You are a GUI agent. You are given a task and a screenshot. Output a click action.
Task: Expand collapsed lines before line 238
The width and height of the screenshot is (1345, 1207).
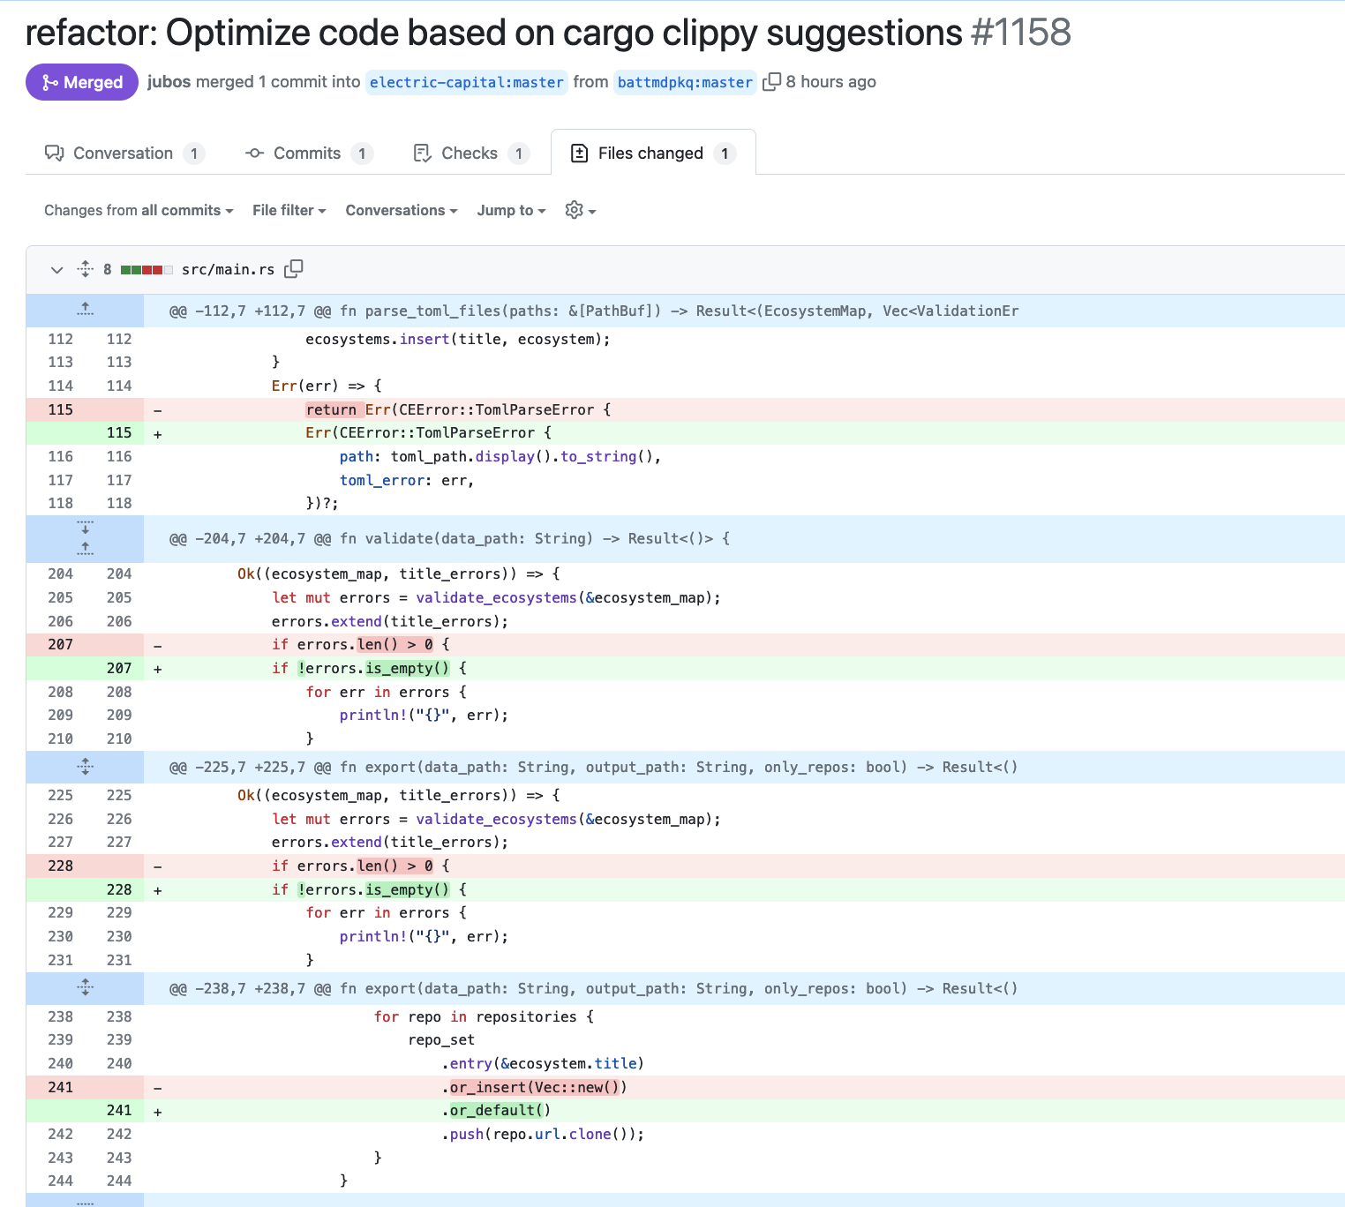pyautogui.click(x=85, y=988)
